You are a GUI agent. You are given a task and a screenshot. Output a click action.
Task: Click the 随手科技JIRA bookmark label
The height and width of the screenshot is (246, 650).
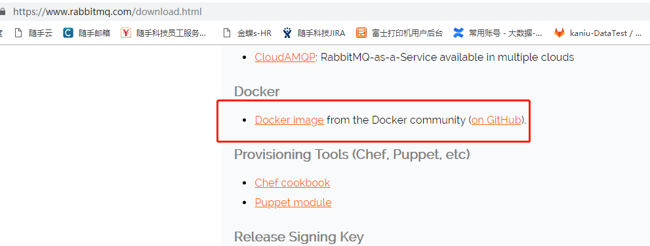[321, 33]
